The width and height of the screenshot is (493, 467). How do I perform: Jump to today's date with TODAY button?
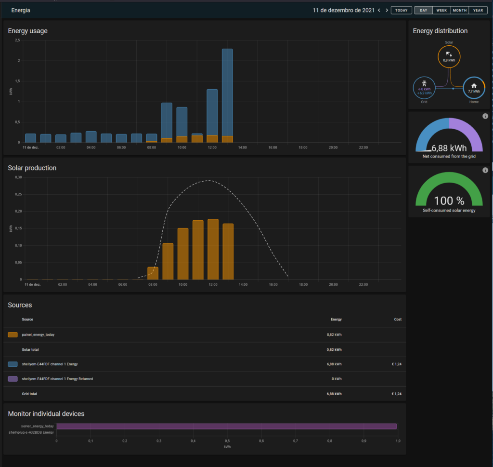[401, 10]
